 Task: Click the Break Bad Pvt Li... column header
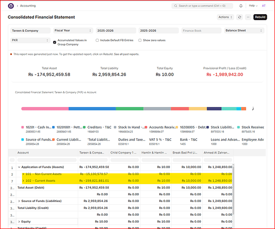[x=187, y=153]
